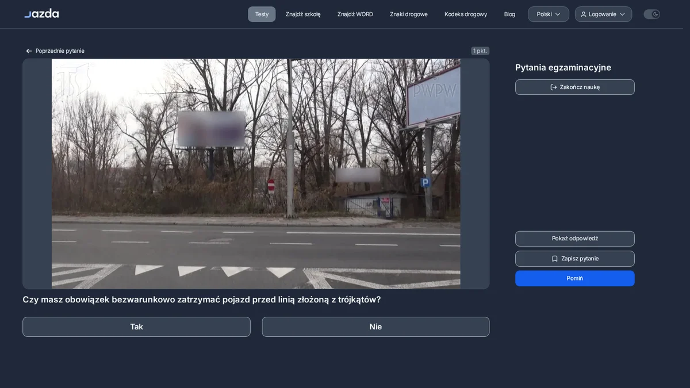Visit the Blog page
This screenshot has width=690, height=388.
pos(509,14)
